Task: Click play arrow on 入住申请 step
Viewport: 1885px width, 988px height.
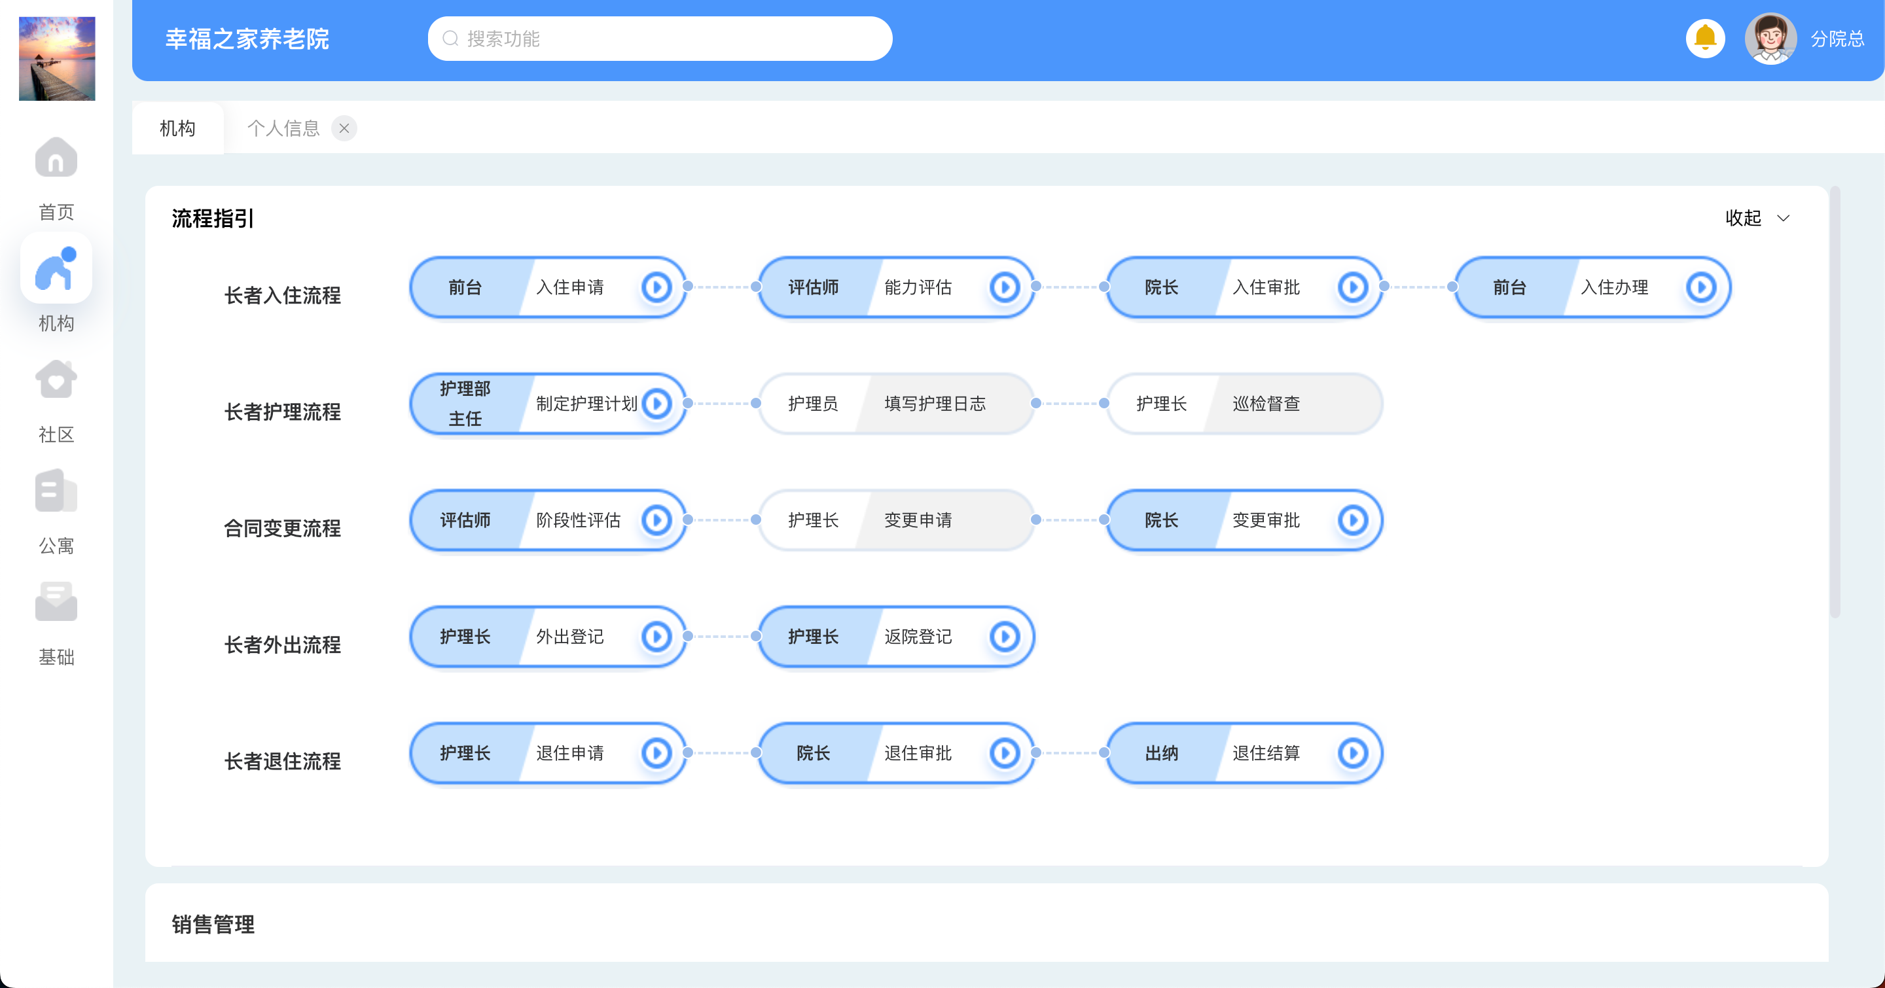Action: 656,287
